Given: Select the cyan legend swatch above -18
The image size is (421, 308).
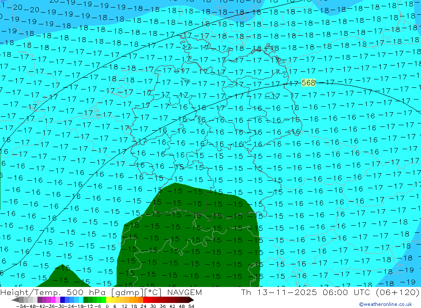Looking at the screenshot, I should [x=81, y=300].
